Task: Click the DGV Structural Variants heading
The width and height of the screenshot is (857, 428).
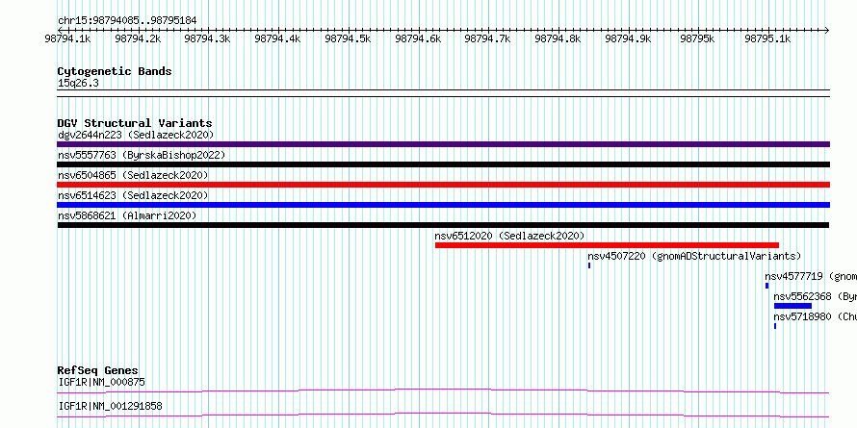Action: (x=135, y=123)
